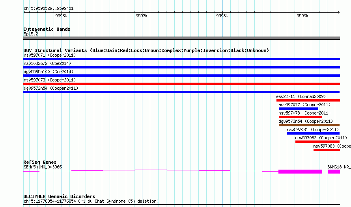Select the brown complex bar under dgv9573n54

pos(309,125)
